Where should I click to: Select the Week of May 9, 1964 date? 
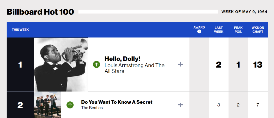click(244, 12)
